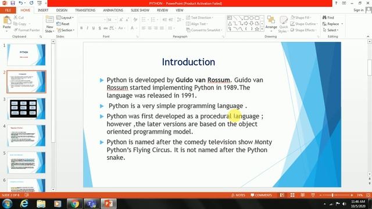Open PowerPoint Help question mark

tap(336, 3)
